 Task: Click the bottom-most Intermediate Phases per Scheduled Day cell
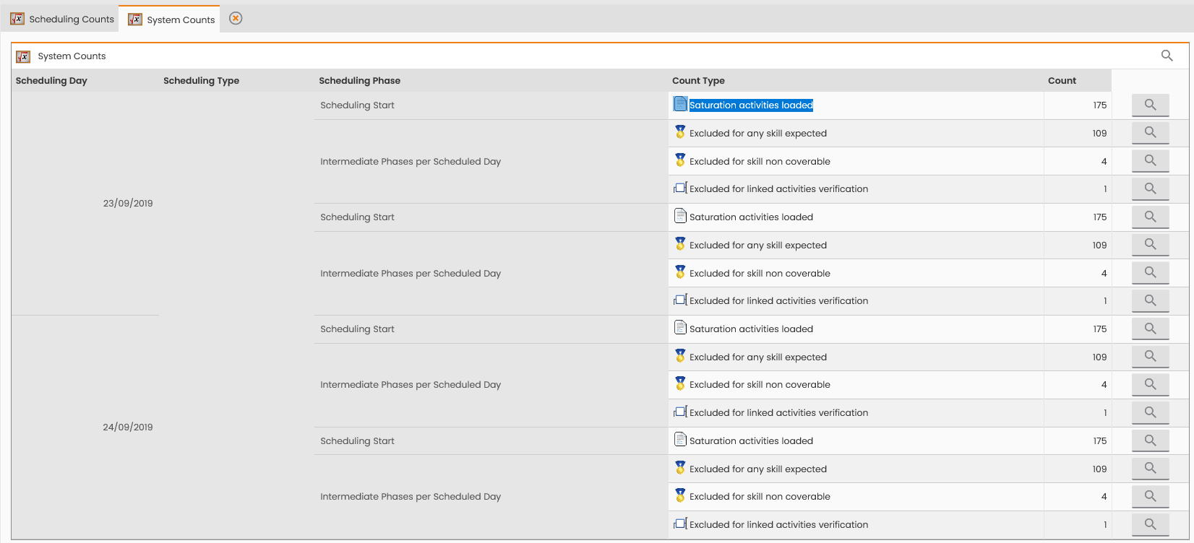(491, 497)
